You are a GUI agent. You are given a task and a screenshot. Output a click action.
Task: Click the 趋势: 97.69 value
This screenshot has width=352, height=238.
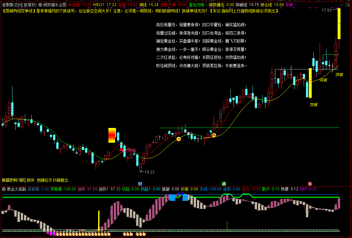tap(87, 189)
